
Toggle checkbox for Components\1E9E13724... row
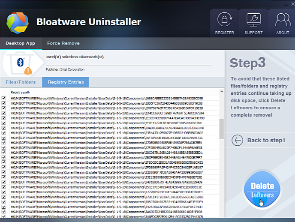point(3,123)
